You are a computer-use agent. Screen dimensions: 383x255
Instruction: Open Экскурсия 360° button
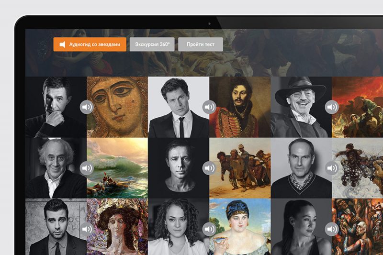[152, 44]
